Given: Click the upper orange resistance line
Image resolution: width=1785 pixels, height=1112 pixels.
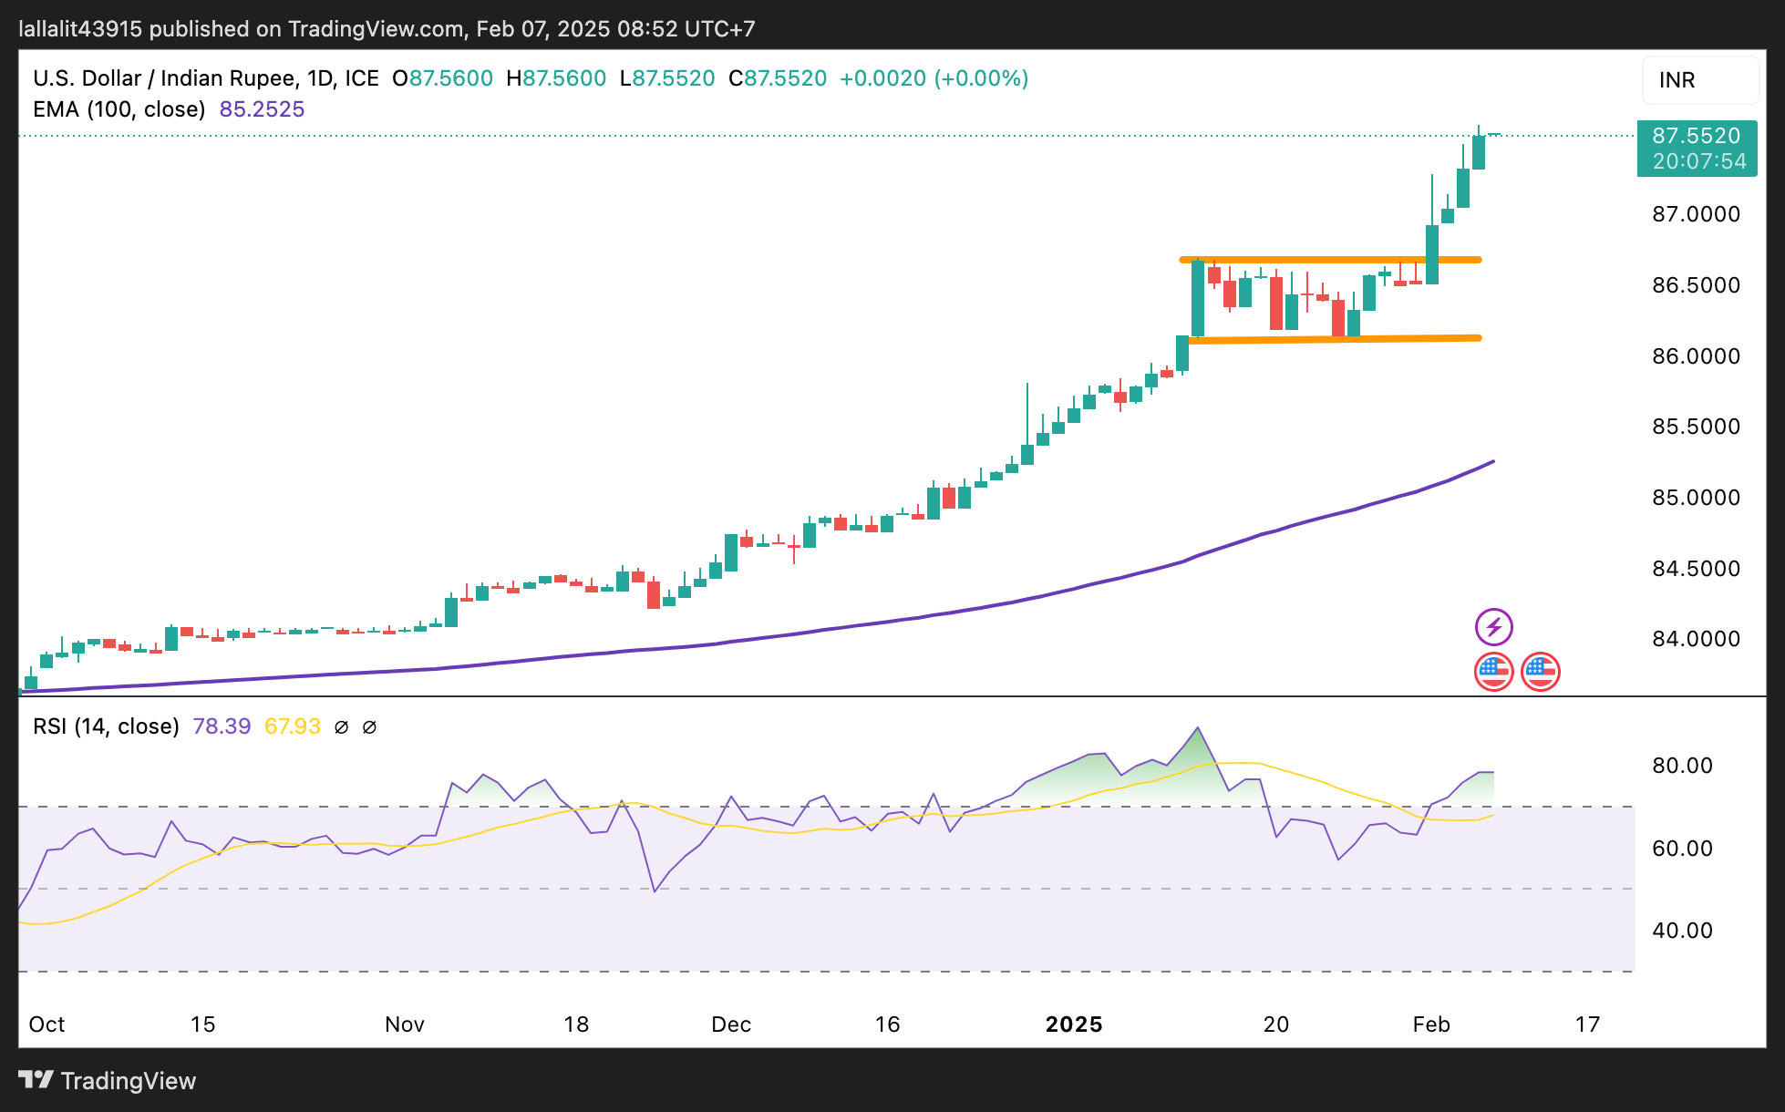Looking at the screenshot, I should tap(1331, 260).
